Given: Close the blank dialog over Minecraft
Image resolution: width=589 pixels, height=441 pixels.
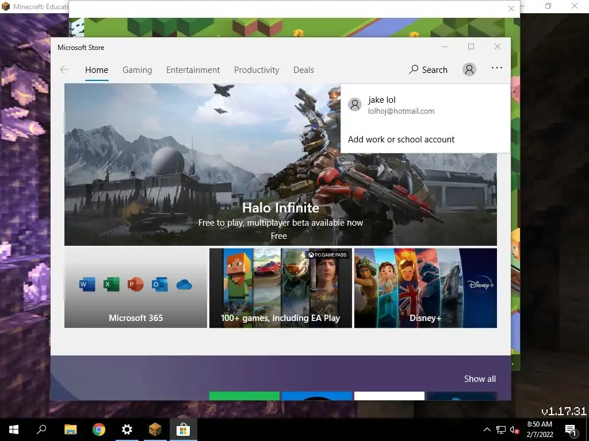Looking at the screenshot, I should pos(511,9).
